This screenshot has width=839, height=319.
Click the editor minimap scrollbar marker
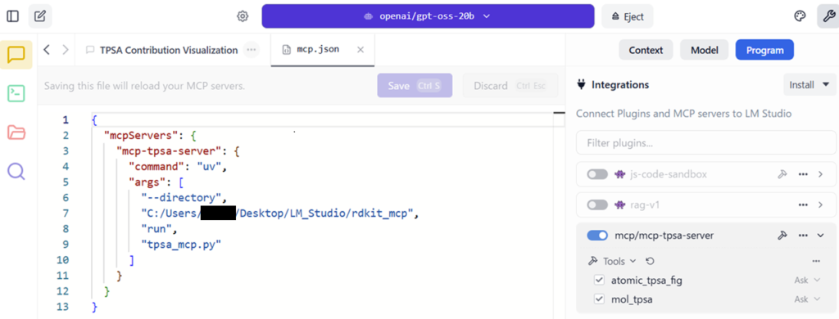pyautogui.click(x=559, y=113)
